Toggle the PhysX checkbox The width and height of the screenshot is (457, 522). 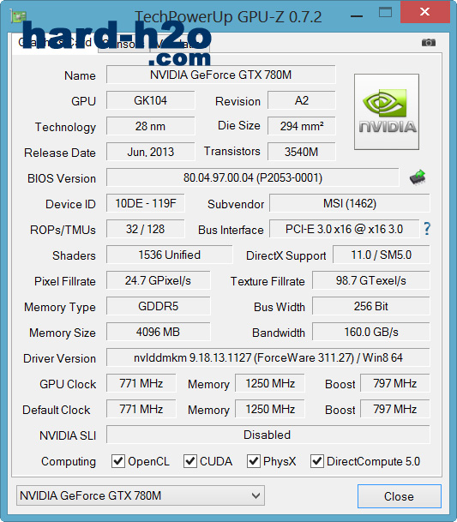(x=254, y=461)
